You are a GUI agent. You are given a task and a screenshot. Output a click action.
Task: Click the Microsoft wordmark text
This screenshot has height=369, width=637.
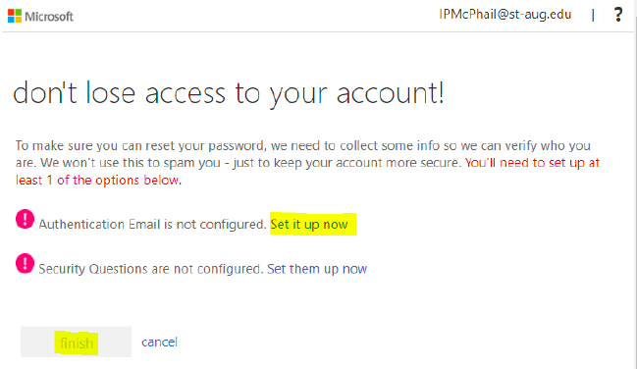[x=49, y=17]
